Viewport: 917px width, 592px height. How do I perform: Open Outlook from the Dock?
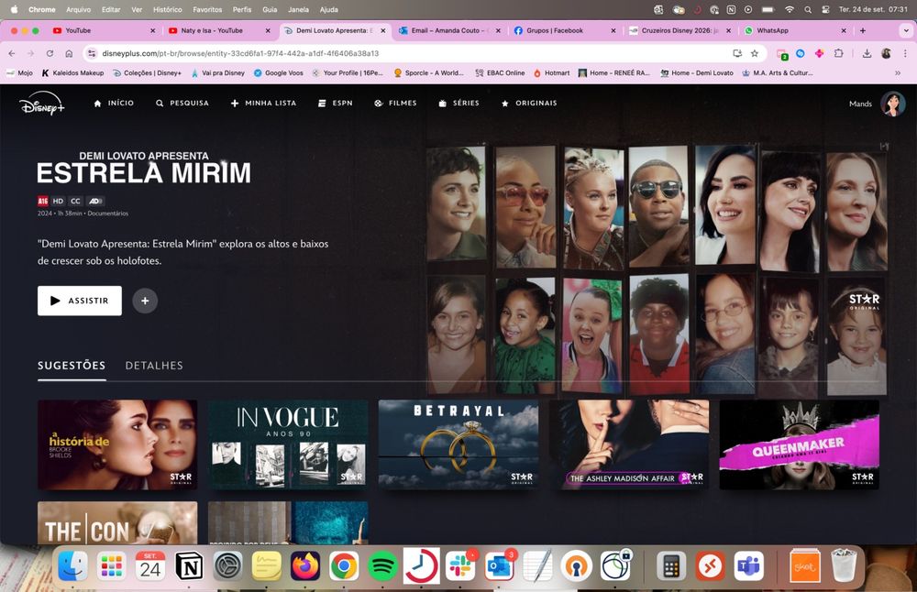tap(499, 565)
